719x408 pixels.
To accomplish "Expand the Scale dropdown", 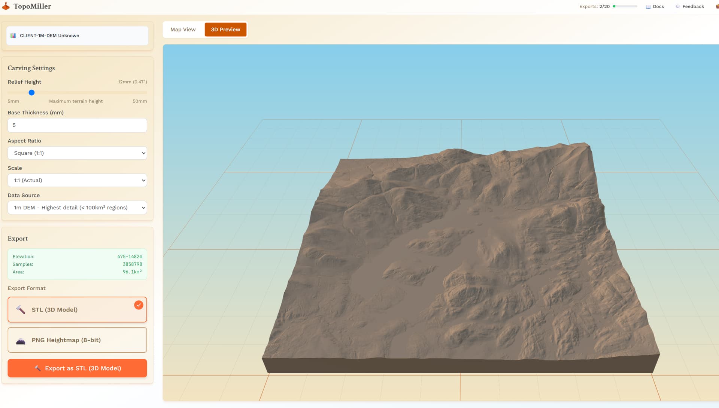I will 77,180.
